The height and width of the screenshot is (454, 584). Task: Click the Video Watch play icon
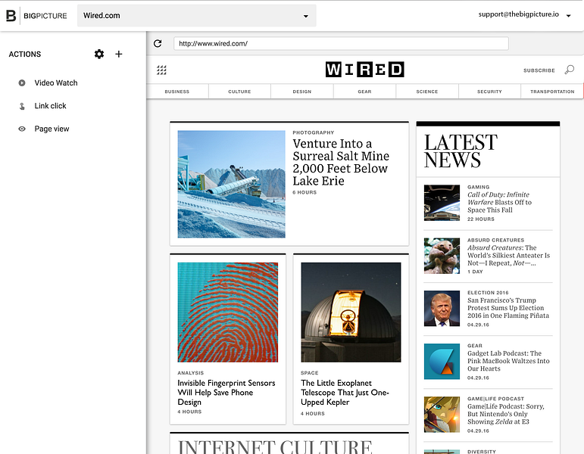click(22, 82)
